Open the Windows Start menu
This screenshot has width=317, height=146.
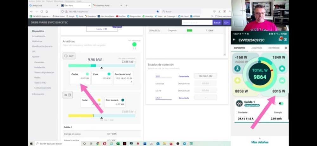coord(31,143)
